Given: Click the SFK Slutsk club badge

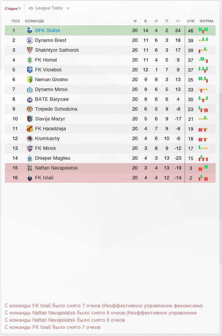Looking at the screenshot, I should click(x=30, y=31).
